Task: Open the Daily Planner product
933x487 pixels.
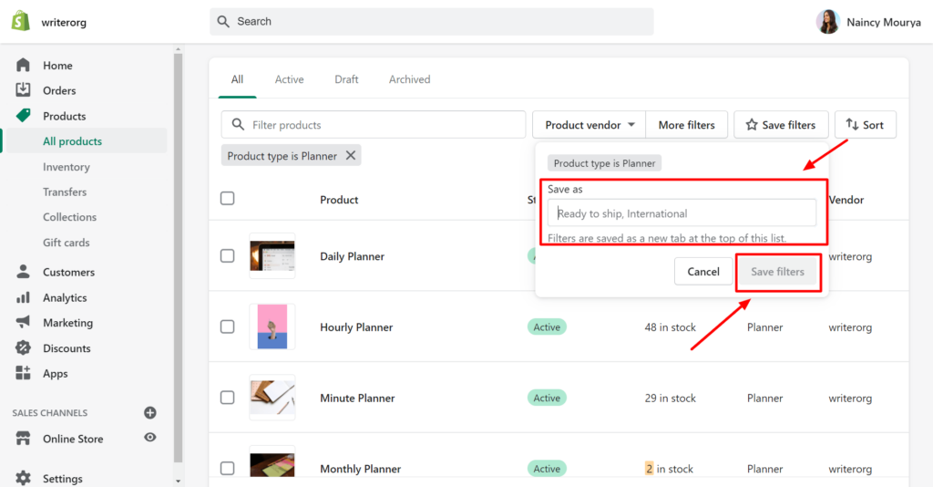Action: [353, 256]
